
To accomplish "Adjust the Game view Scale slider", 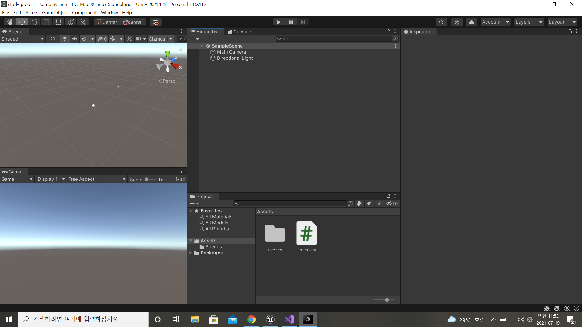I will point(147,179).
